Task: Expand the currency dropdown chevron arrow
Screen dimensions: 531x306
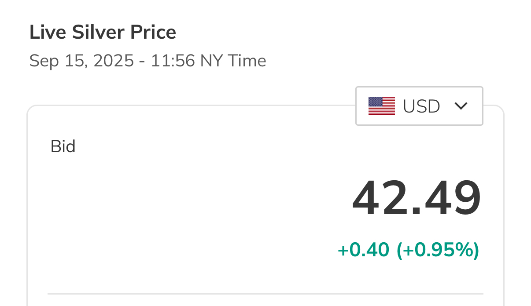Action: pyautogui.click(x=461, y=106)
